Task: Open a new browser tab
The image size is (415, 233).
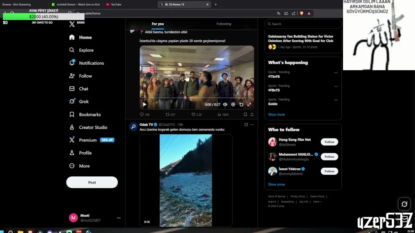Action: pyautogui.click(x=216, y=5)
